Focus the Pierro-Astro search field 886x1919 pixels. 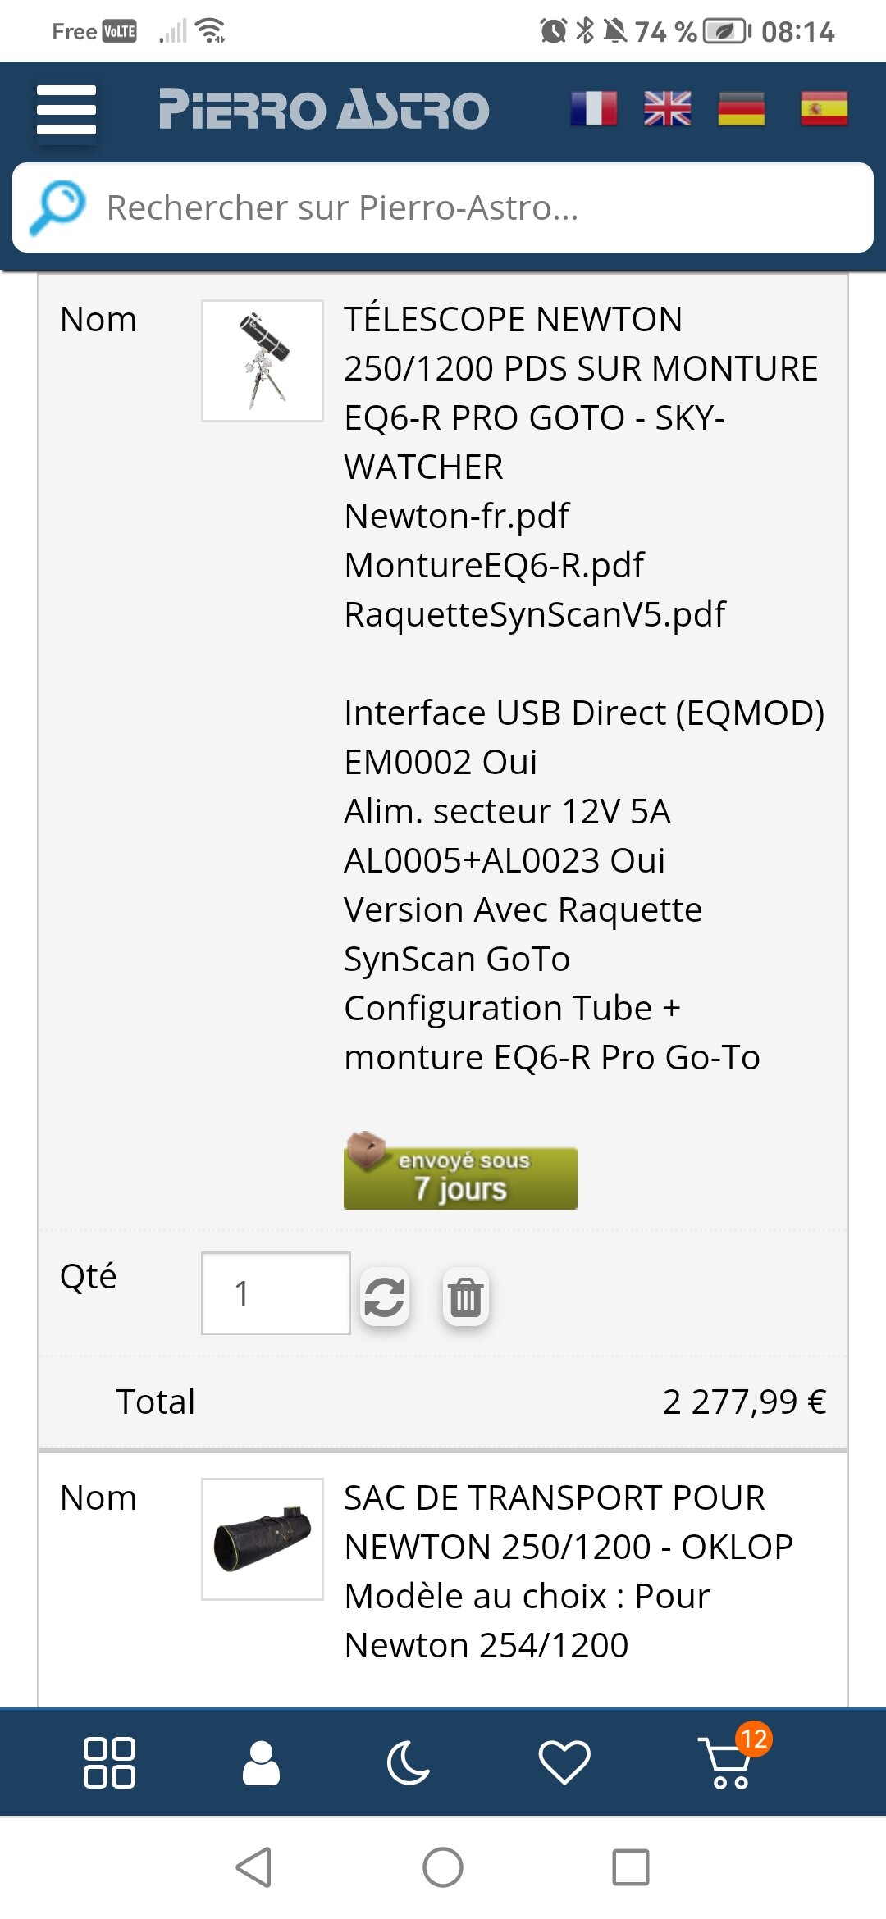[476, 208]
